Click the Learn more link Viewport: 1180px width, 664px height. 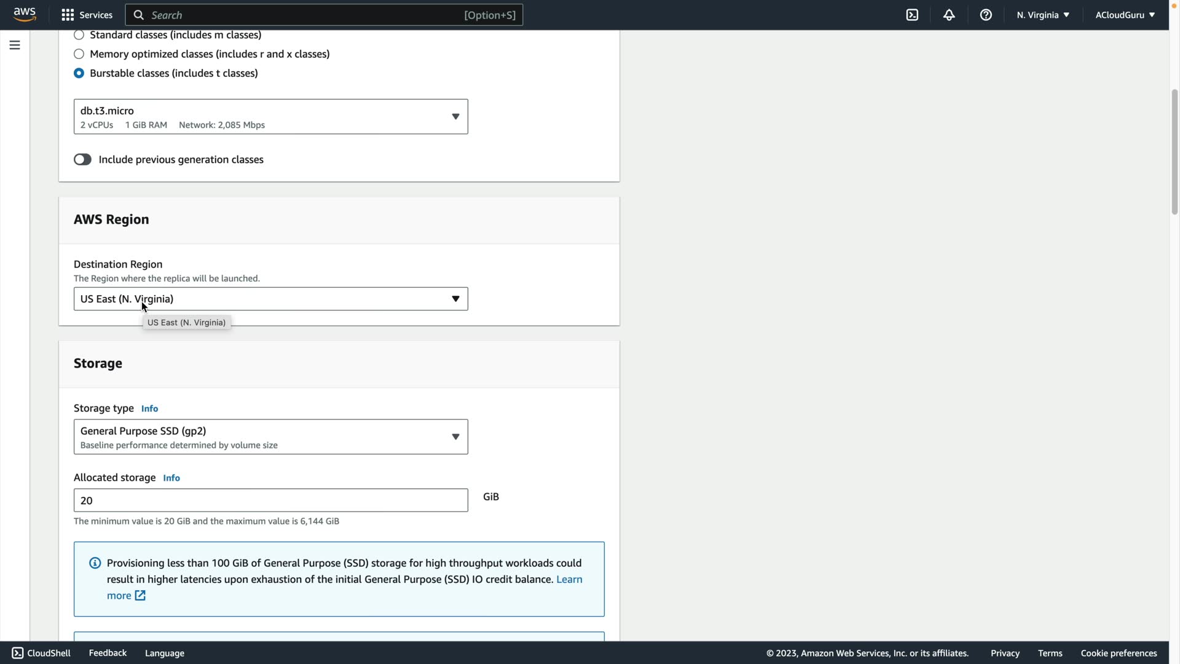[x=569, y=579]
